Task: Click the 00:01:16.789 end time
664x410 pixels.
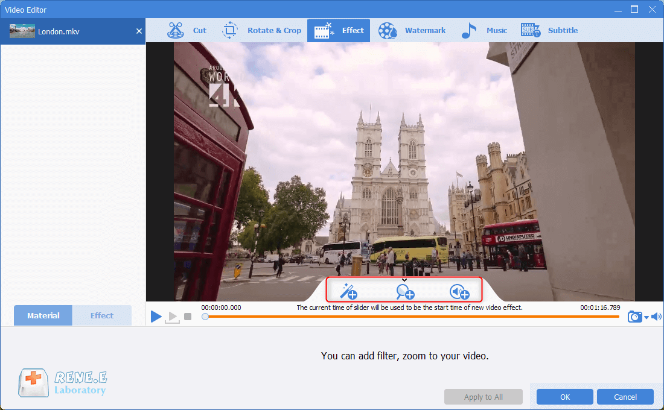Action: click(x=600, y=307)
